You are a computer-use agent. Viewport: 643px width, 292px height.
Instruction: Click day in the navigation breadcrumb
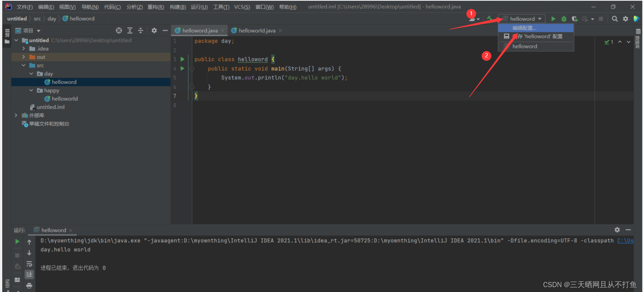[x=52, y=19]
